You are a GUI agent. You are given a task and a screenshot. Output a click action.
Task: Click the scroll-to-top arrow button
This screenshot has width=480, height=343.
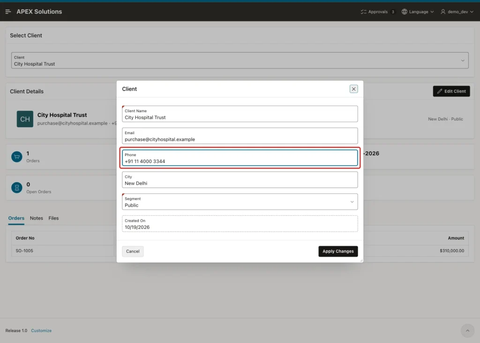pos(467,330)
